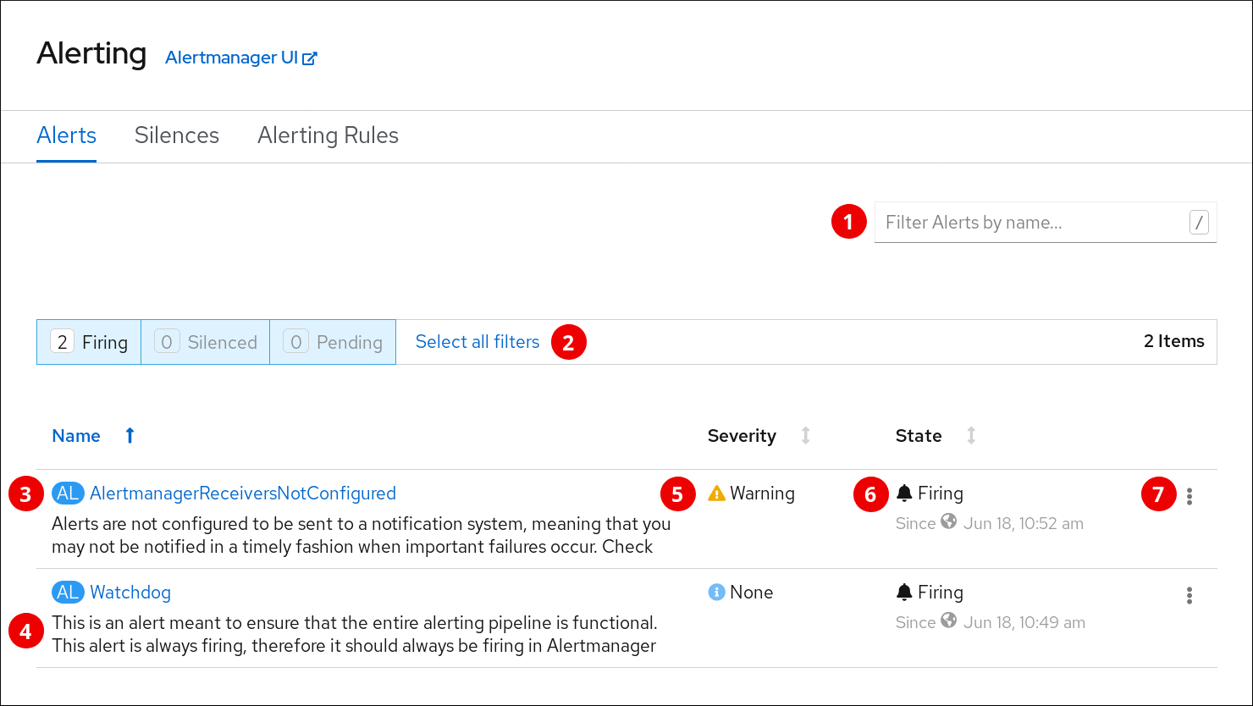This screenshot has height=706, width=1253.
Task: Click the AL badge beside Watchdog
Action: pos(68,593)
